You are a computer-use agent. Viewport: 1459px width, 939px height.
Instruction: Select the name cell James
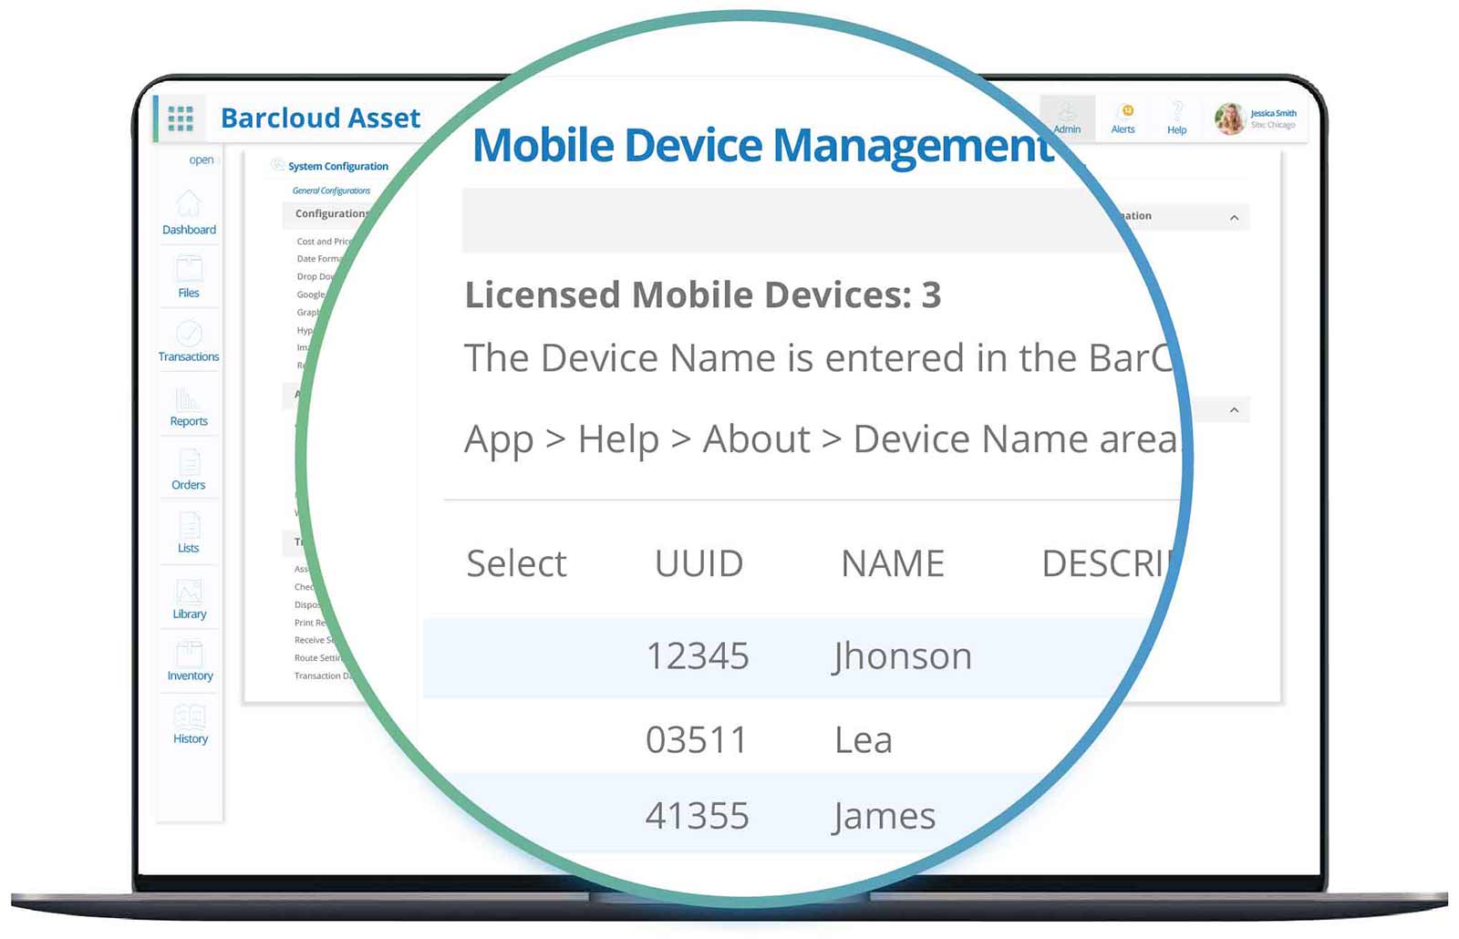point(884,817)
